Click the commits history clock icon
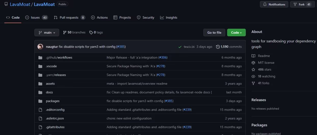Screen dimensions: 317x135 [x=218, y=47]
